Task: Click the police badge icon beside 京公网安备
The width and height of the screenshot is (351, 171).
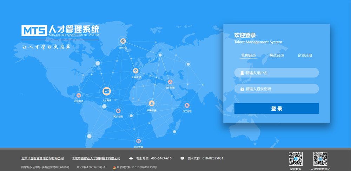Action: pyautogui.click(x=114, y=167)
